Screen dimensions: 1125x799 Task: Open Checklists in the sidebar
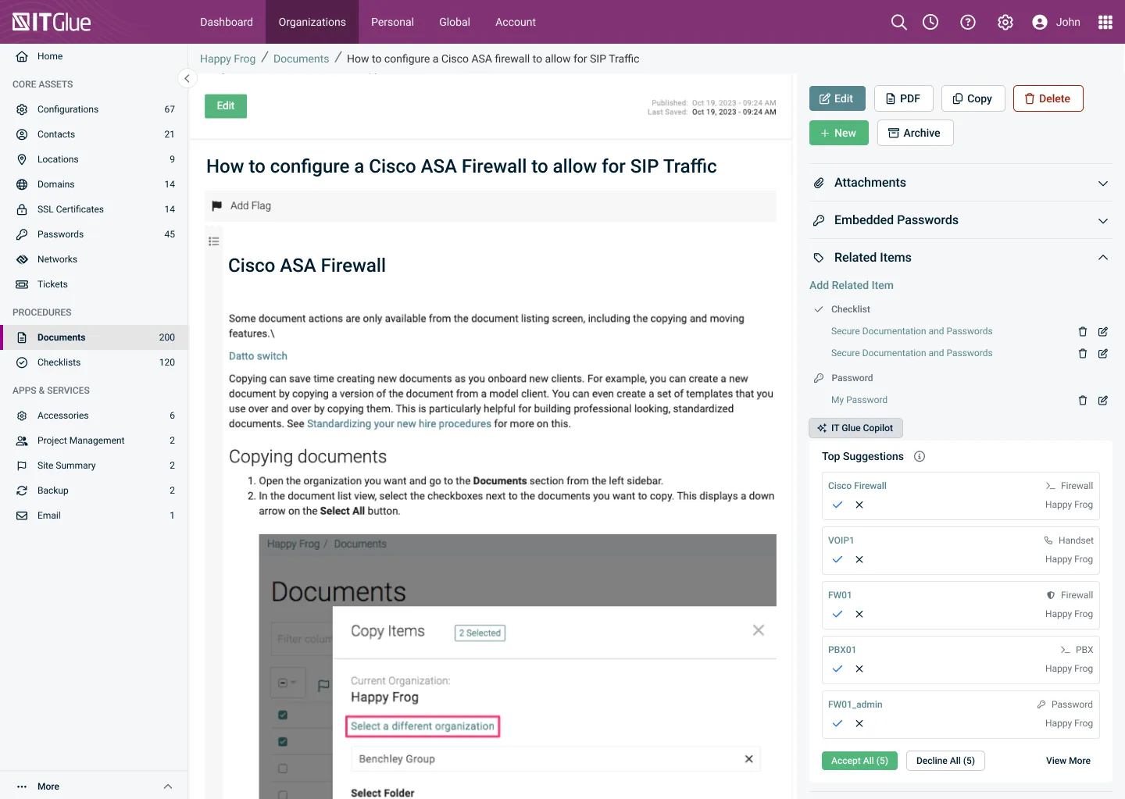pos(59,362)
